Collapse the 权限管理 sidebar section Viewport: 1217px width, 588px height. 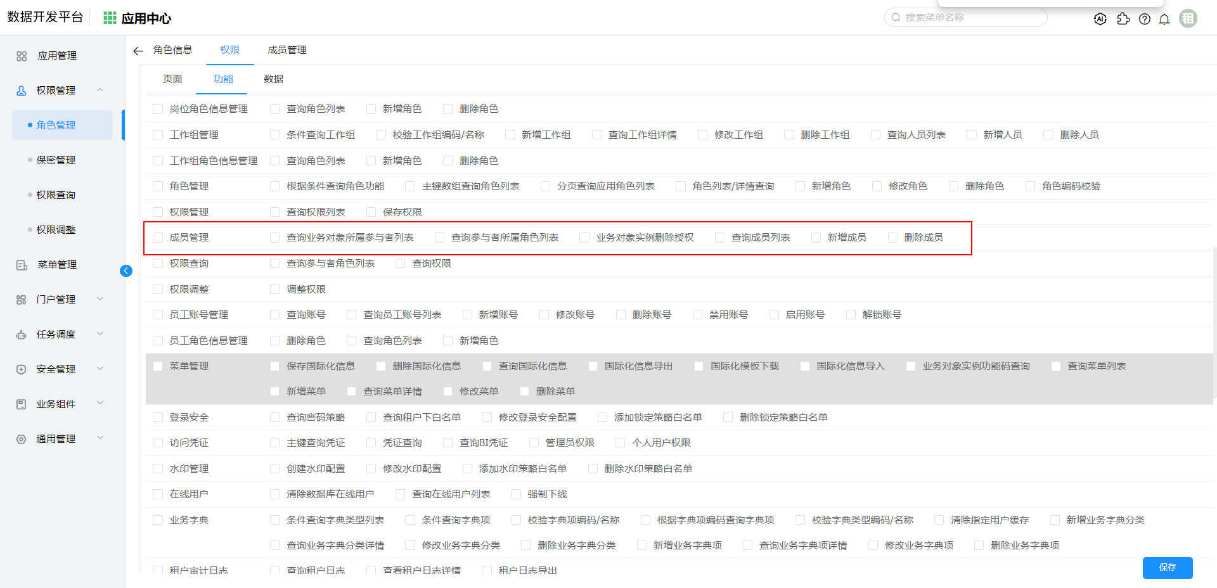100,90
